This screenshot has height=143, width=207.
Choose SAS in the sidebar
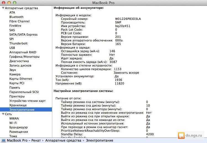point(12,30)
